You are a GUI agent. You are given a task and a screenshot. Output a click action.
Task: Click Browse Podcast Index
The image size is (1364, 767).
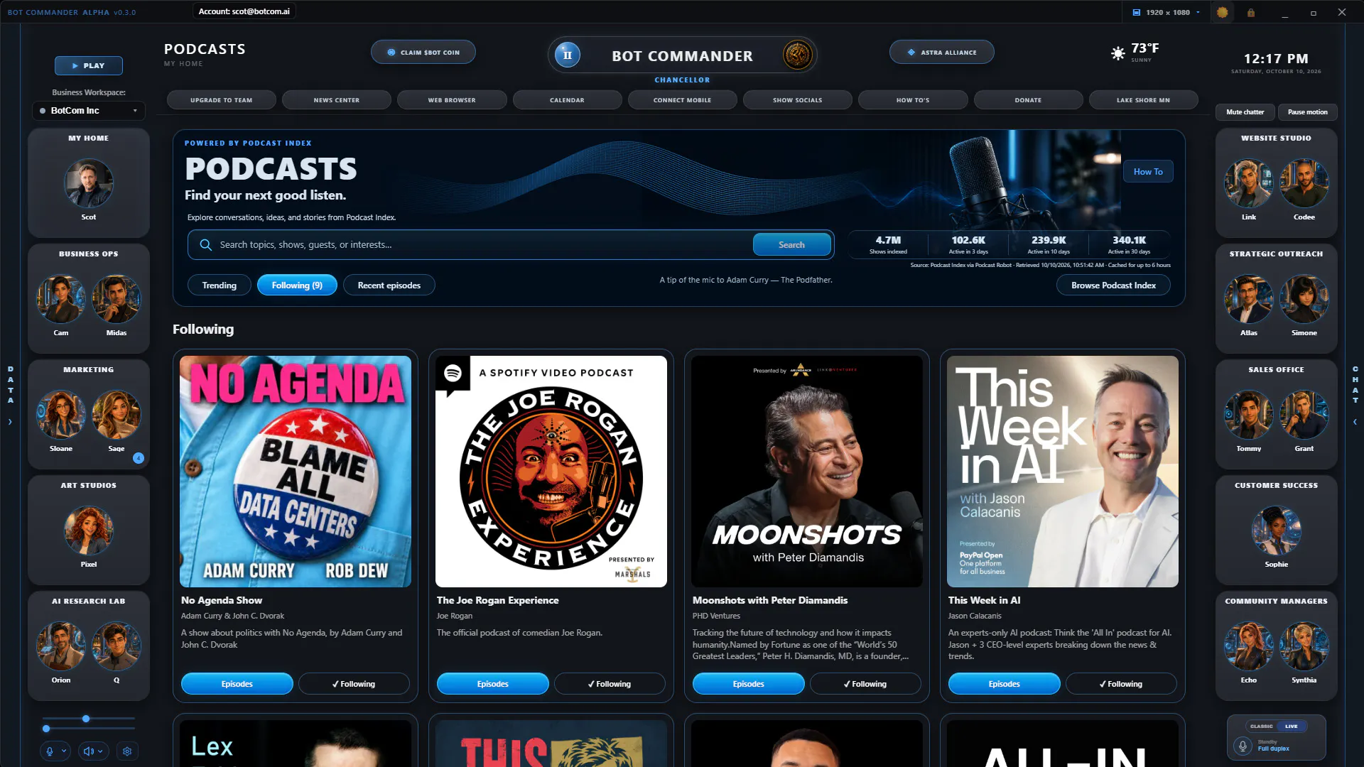point(1113,285)
